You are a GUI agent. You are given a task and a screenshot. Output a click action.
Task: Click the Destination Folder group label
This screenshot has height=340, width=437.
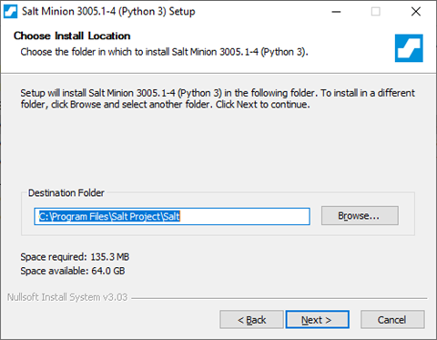click(66, 192)
